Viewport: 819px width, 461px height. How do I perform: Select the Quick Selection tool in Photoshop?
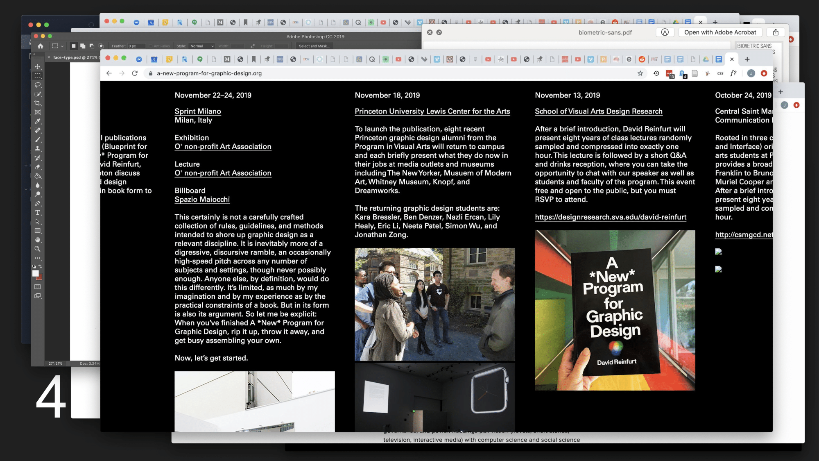coord(38,94)
